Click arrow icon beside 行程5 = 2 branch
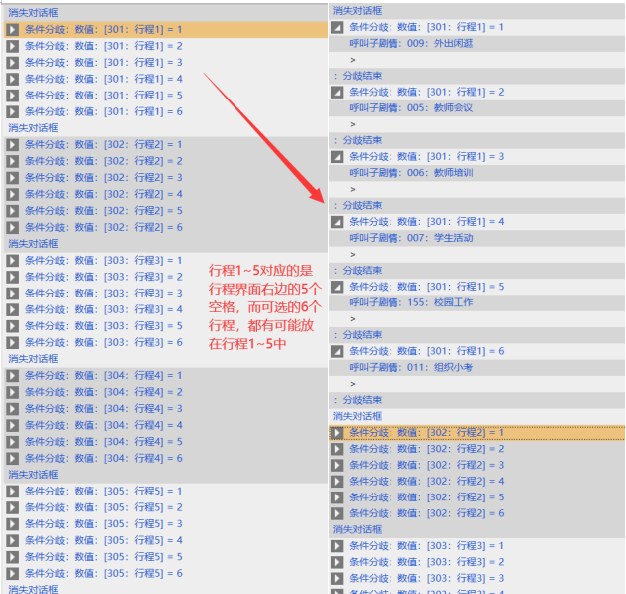The width and height of the screenshot is (626, 594). pos(12,507)
